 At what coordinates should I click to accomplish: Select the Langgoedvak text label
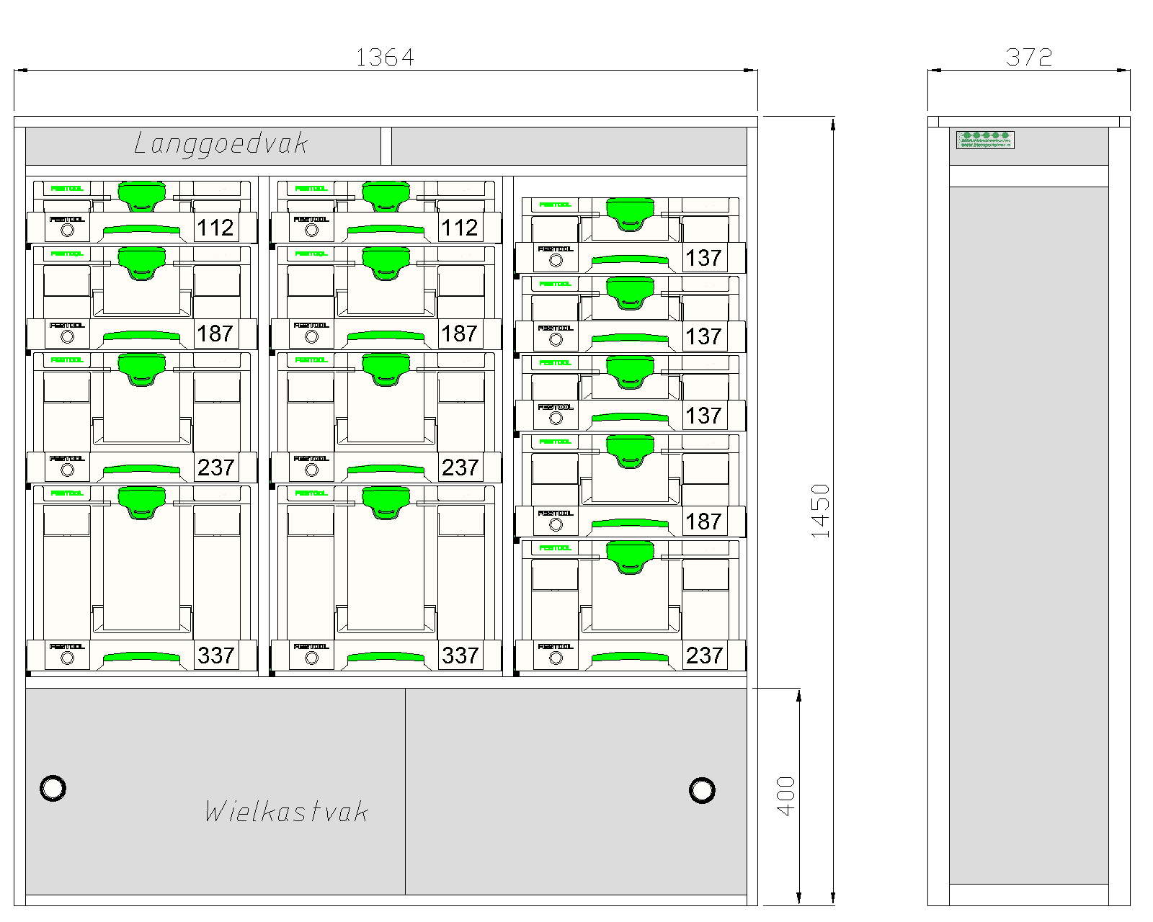221,143
